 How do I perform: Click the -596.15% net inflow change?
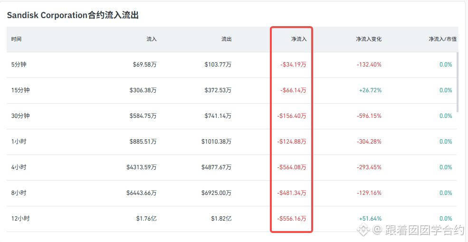coord(369,116)
